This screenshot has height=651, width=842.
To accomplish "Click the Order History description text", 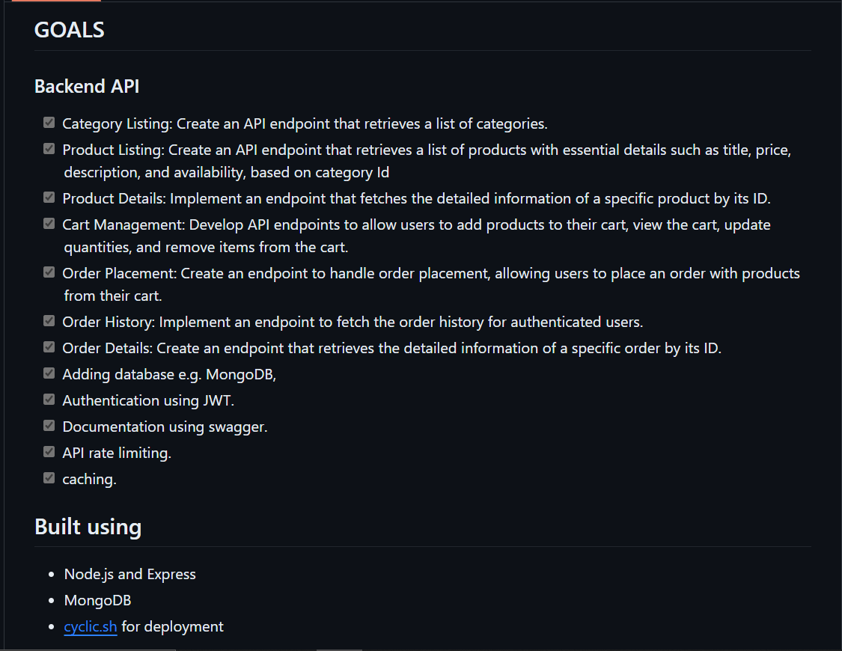I will click(x=401, y=322).
